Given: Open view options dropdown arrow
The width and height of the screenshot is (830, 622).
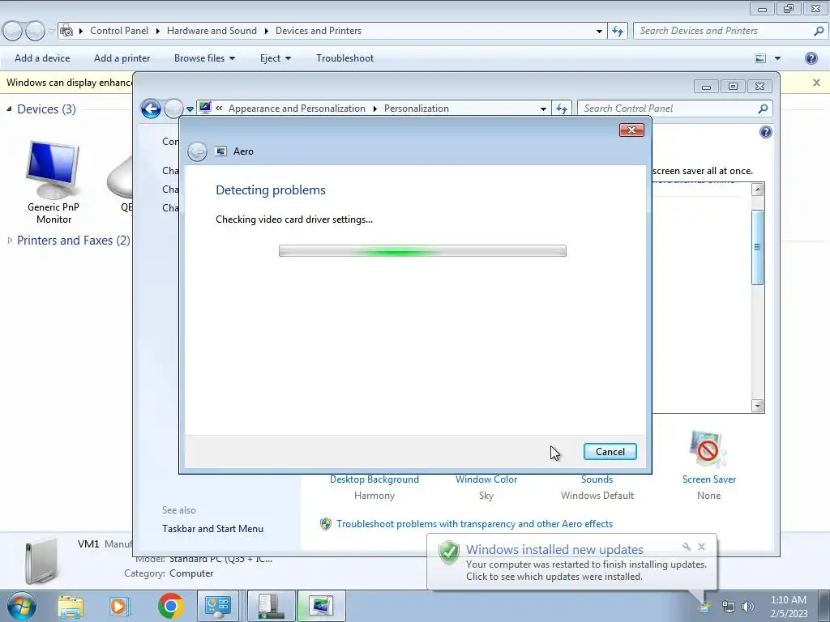Looking at the screenshot, I should (x=777, y=58).
